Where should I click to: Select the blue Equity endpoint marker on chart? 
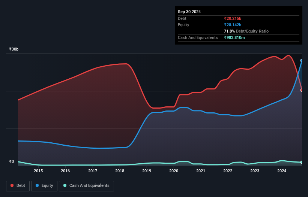tap(302, 61)
